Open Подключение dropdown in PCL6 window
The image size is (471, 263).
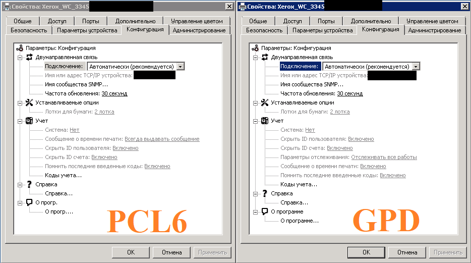point(180,67)
